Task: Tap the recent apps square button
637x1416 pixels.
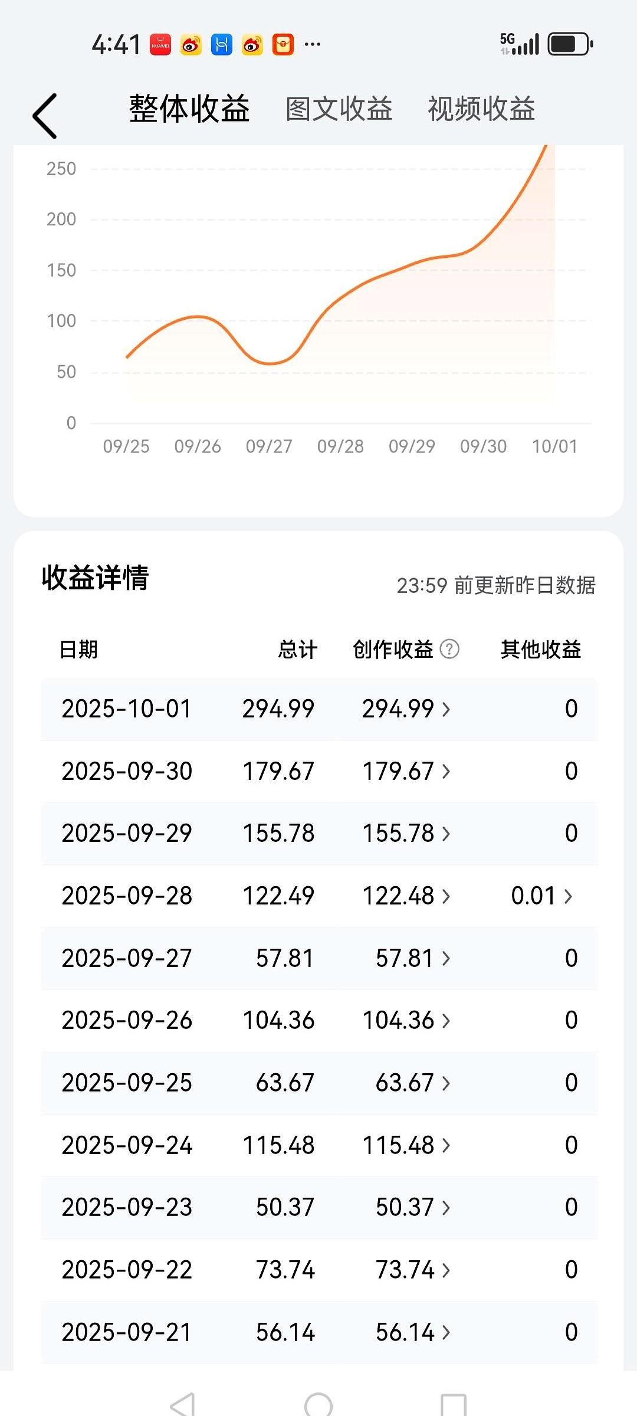Action: [x=454, y=1404]
